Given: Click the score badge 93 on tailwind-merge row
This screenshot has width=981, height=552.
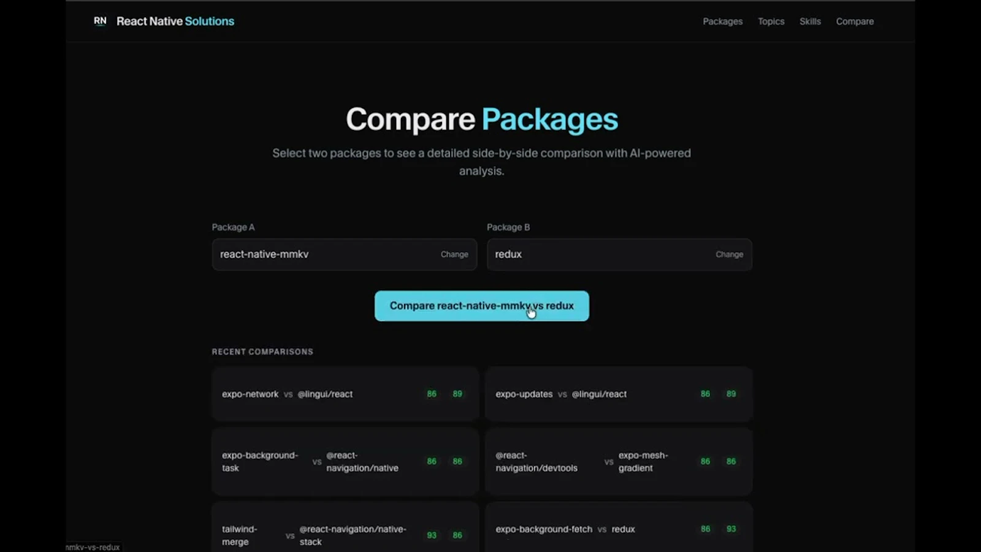Looking at the screenshot, I should tap(432, 535).
